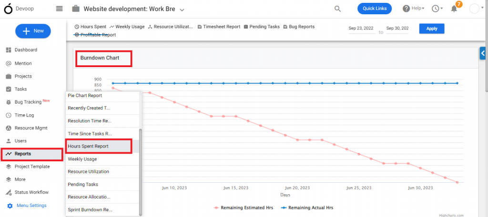Click the Help question mark icon

[x=406, y=9]
